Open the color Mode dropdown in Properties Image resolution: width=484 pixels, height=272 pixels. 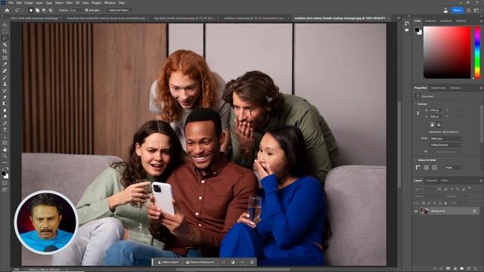[446, 139]
